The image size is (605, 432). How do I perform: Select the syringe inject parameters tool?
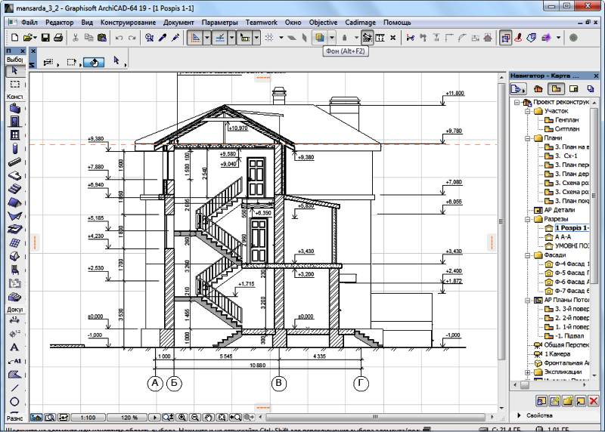[x=175, y=38]
